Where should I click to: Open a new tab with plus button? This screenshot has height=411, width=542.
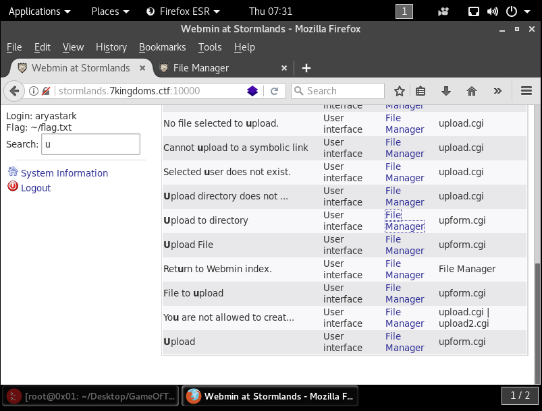pyautogui.click(x=306, y=68)
